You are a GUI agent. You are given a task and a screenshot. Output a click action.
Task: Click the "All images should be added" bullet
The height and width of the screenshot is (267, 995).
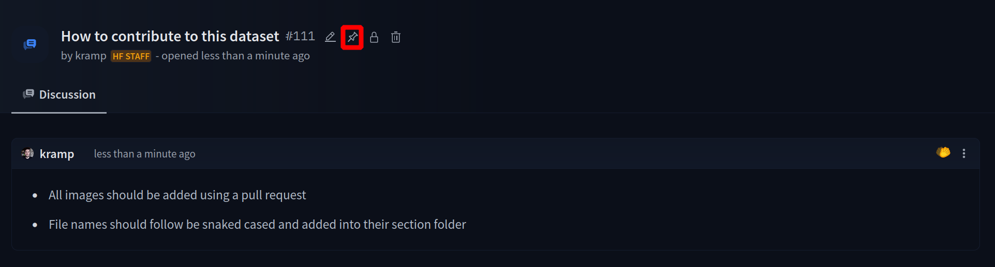tap(177, 195)
